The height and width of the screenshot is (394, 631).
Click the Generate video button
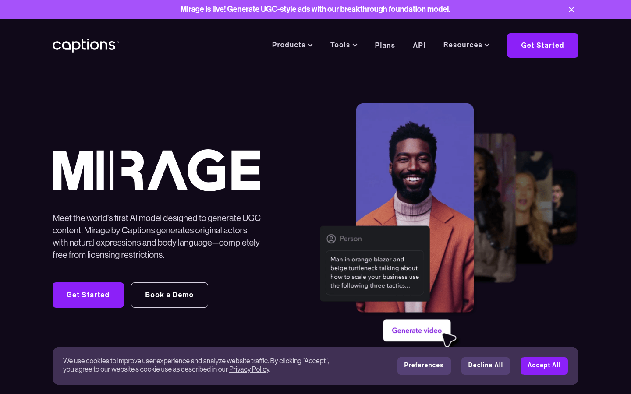(417, 331)
